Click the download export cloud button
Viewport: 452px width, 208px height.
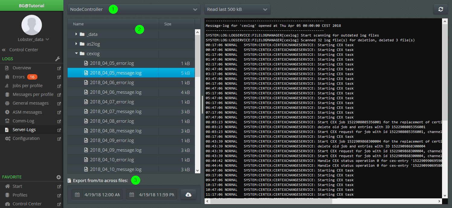point(188,195)
